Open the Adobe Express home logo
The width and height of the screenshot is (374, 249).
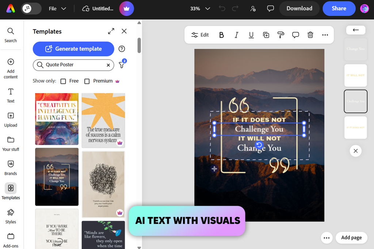pos(11,9)
